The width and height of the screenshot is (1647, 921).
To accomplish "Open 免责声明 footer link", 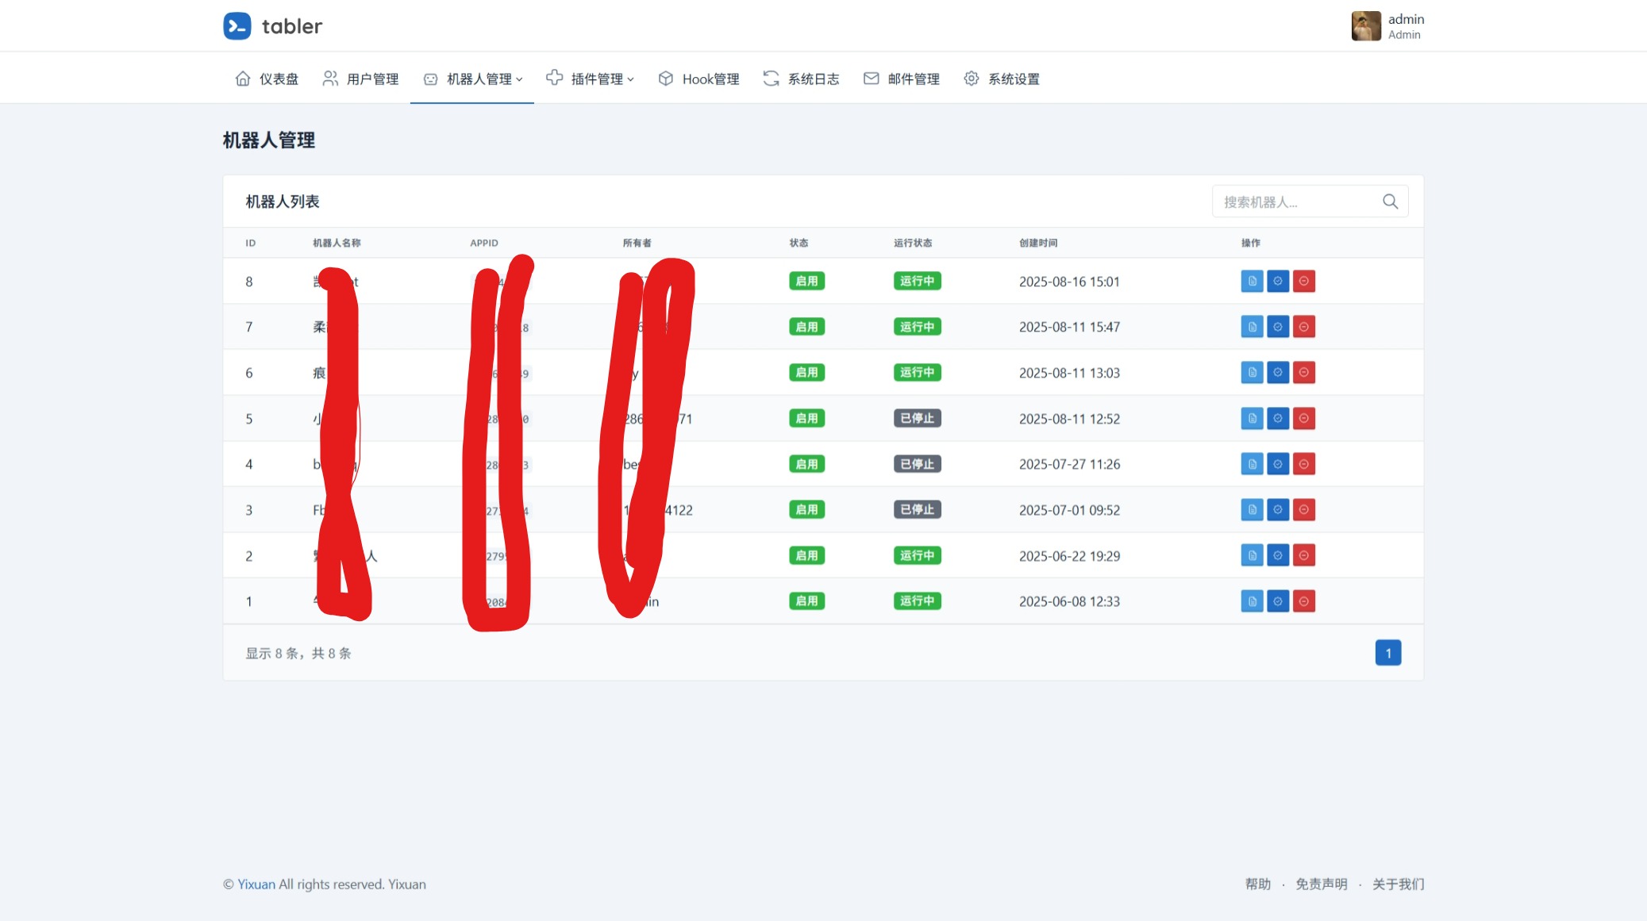I will click(1322, 884).
